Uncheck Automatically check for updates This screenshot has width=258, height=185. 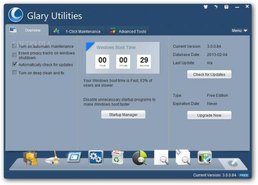[15, 64]
